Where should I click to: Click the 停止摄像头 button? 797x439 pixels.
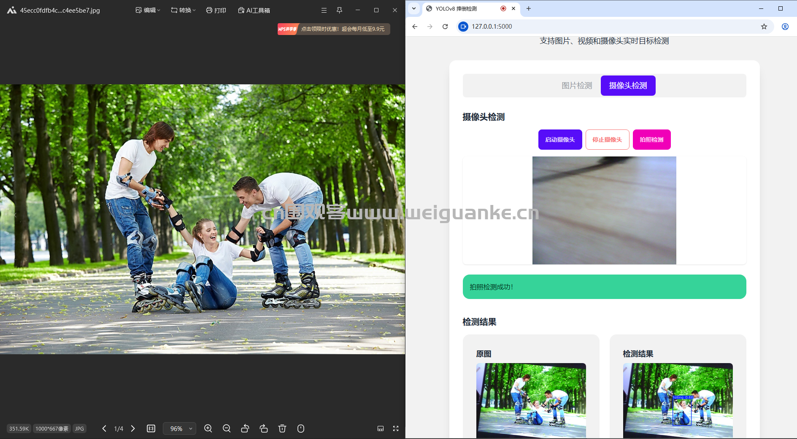(x=607, y=140)
